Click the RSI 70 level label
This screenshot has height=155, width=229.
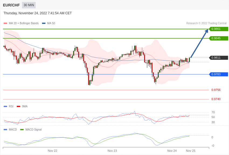click(213, 112)
